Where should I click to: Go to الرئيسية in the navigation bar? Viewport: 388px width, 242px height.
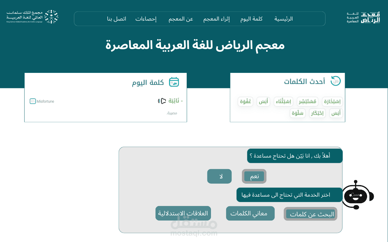[284, 19]
